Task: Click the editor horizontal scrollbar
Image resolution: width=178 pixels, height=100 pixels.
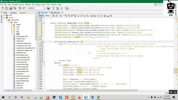Action: click(x=93, y=90)
